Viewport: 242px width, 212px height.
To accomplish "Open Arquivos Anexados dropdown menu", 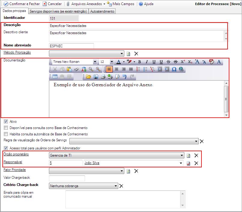I will point(86,4).
